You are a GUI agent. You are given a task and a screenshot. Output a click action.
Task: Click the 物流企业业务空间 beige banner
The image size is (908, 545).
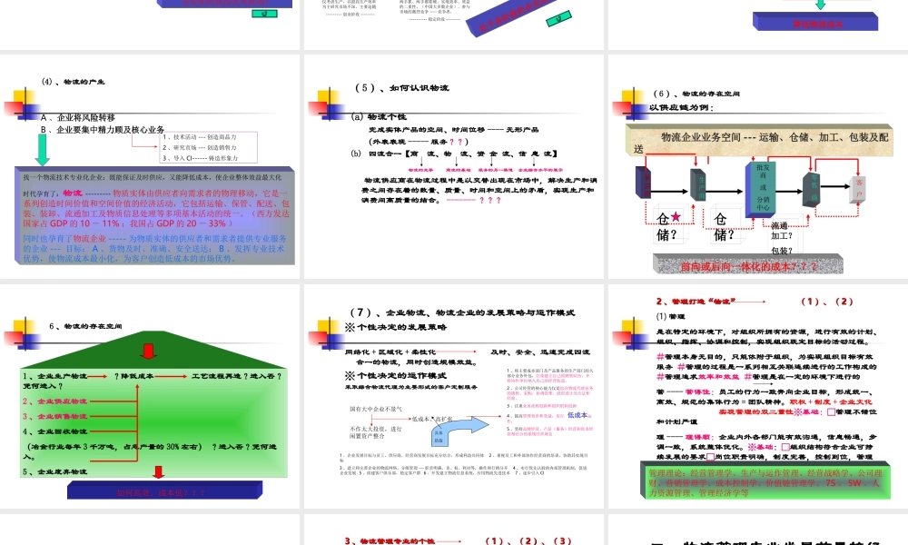click(x=758, y=136)
